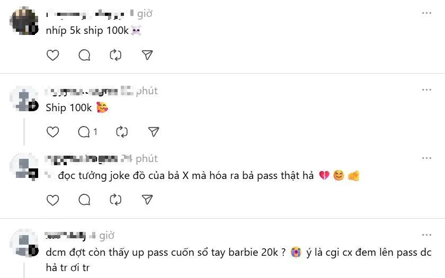Like the "Ship 100k" comment
This screenshot has width=445, height=278.
[52, 132]
